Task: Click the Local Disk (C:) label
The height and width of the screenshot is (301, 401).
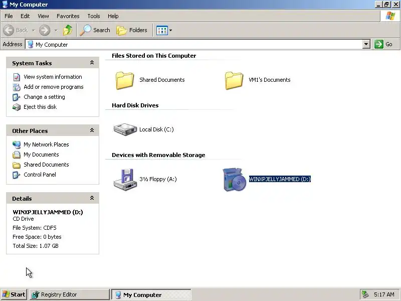Action: click(x=156, y=129)
